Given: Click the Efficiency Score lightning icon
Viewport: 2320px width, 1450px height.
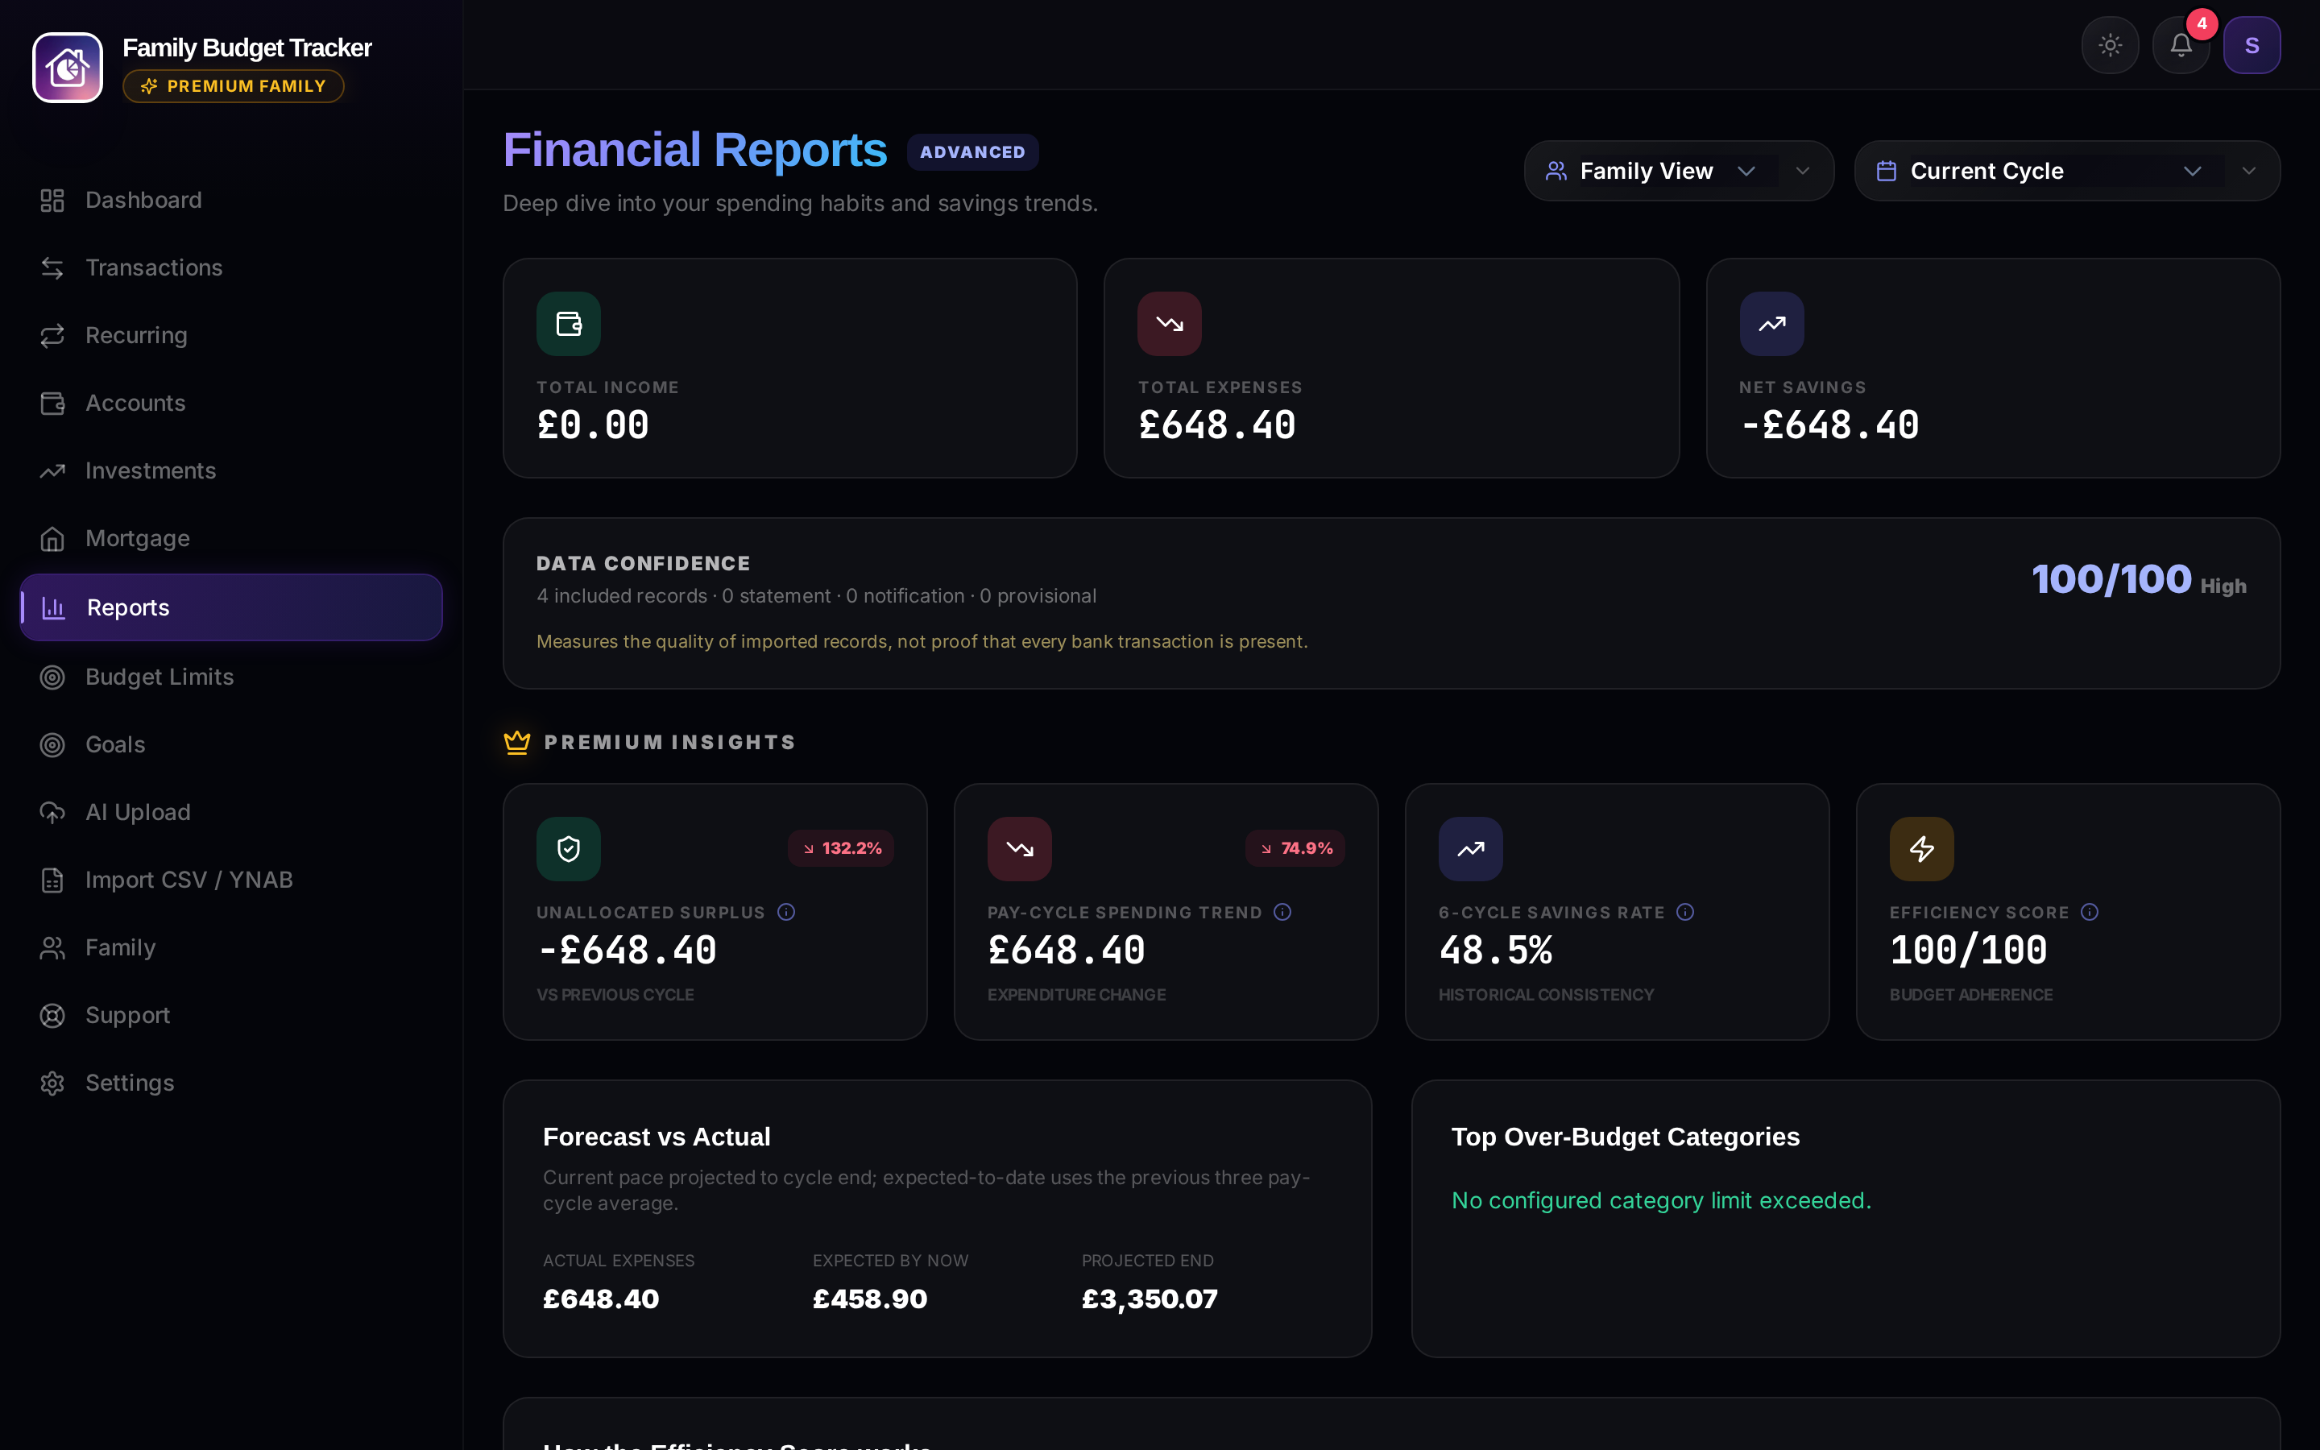Looking at the screenshot, I should (1922, 849).
